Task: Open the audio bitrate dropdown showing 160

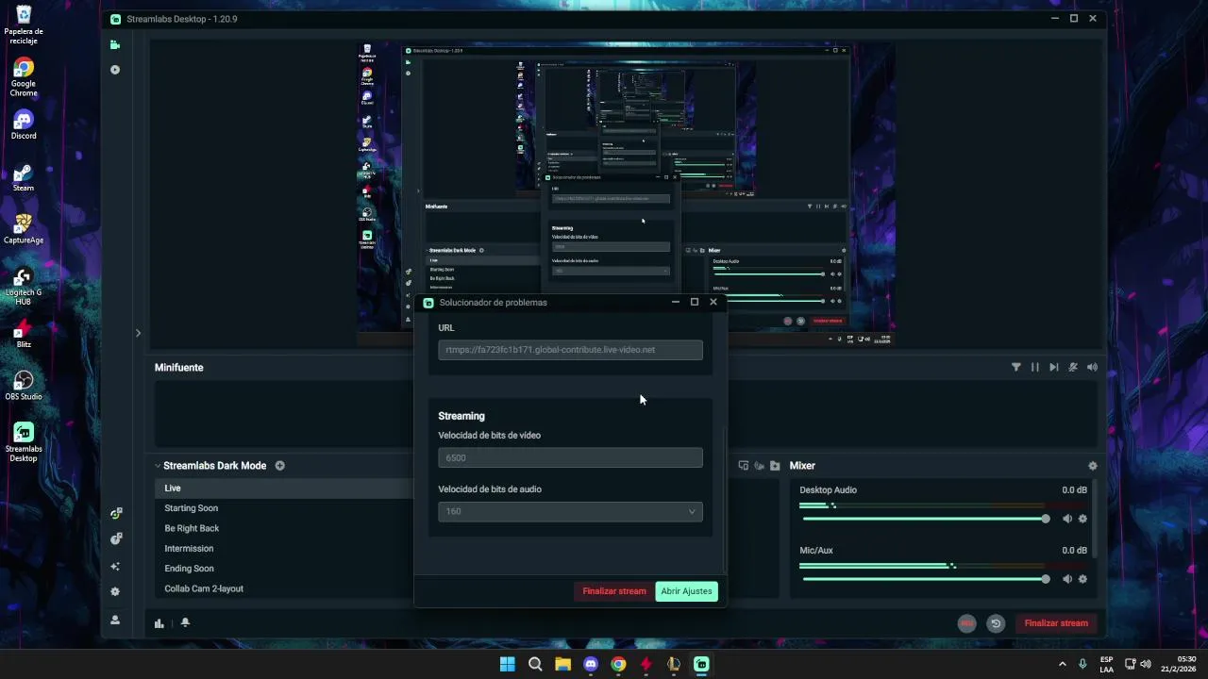Action: pyautogui.click(x=570, y=511)
